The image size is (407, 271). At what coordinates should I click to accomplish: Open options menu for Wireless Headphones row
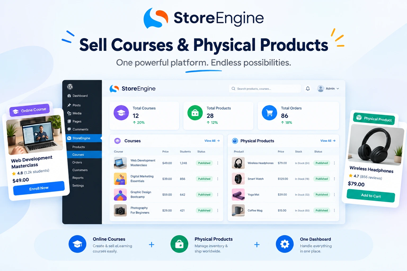coord(334,163)
